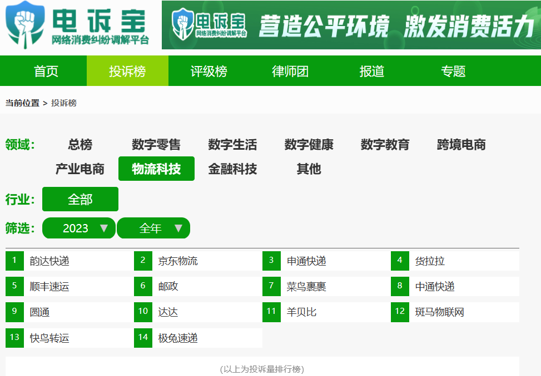
Task: Select the 总榜 domain filter
Action: click(80, 145)
